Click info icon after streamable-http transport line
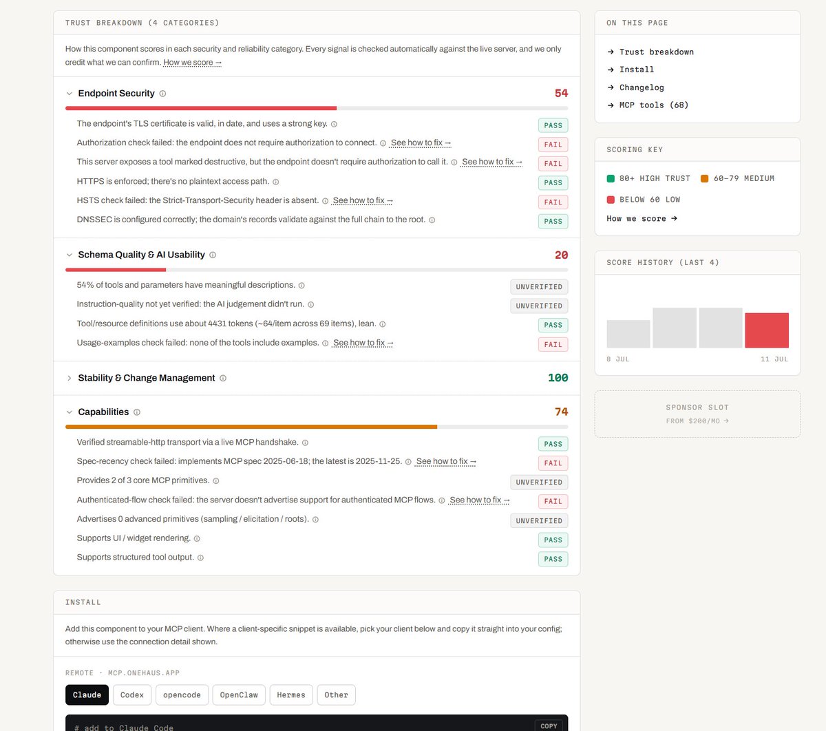Viewport: 826px width, 731px height. point(305,443)
